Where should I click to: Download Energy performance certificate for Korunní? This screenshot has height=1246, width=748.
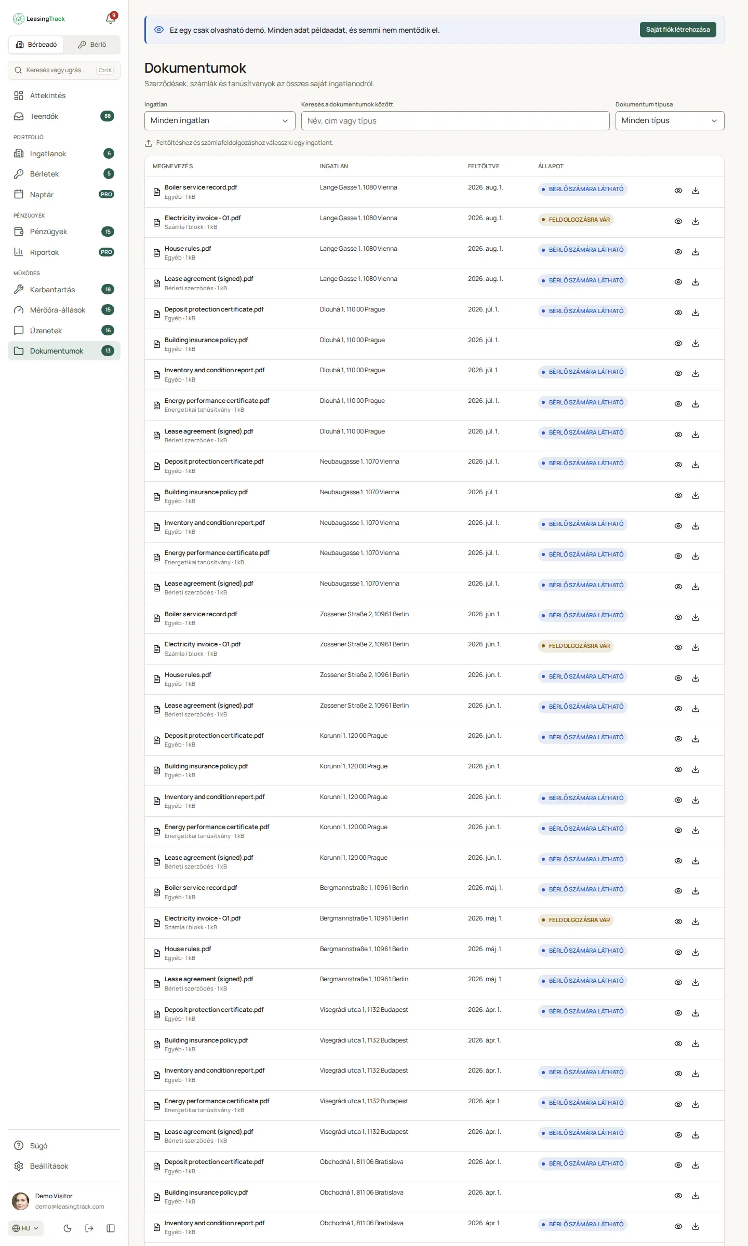coord(696,830)
